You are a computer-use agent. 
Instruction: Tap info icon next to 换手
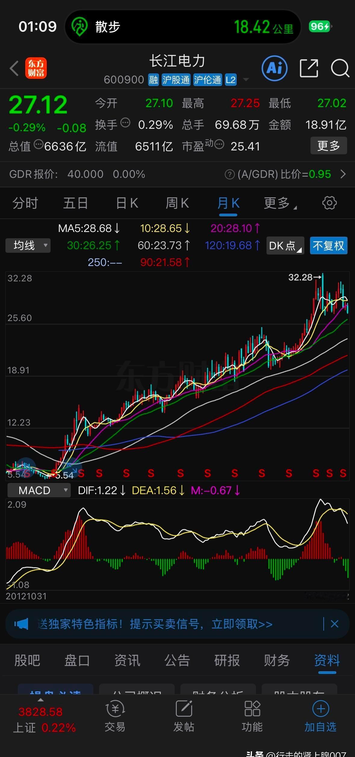(125, 123)
